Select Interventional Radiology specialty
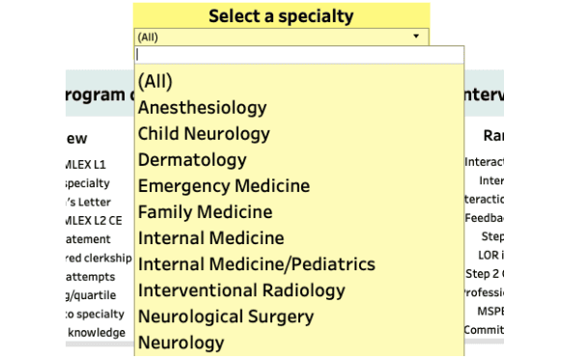This screenshot has height=359, width=588. point(241,290)
